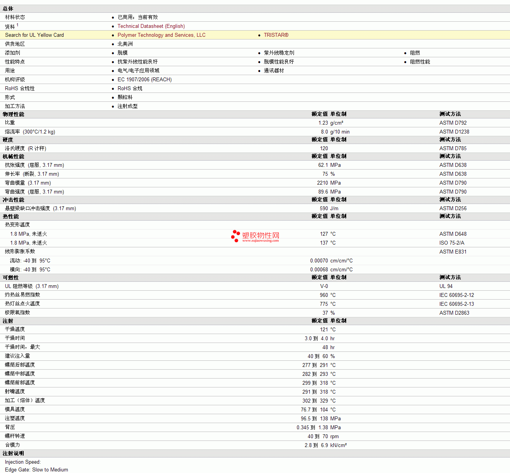Select the 'ASTM D2863' test method
The image size is (510, 473).
pyautogui.click(x=454, y=313)
